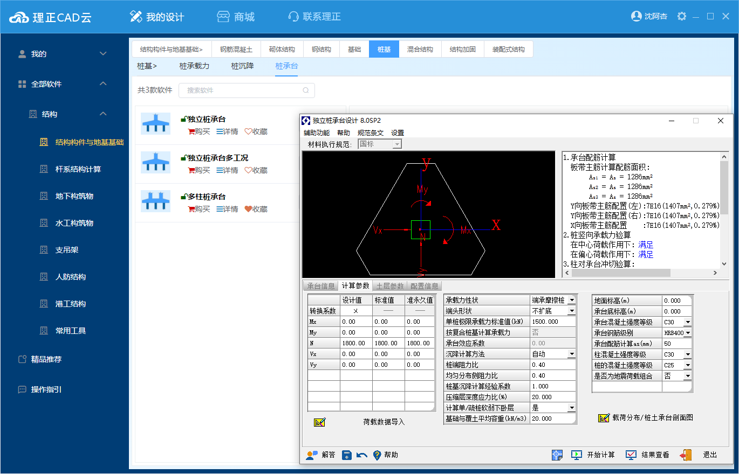The width and height of the screenshot is (739, 474).
Task: Switch to 配置信息 tab
Action: (425, 286)
